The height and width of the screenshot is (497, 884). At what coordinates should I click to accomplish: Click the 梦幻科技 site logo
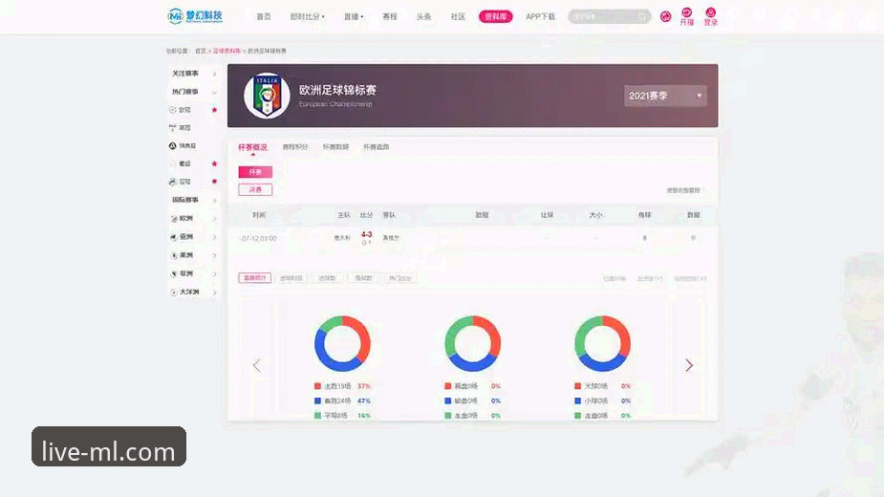(x=195, y=16)
